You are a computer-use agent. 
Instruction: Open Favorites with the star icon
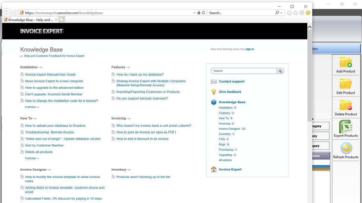(295, 13)
